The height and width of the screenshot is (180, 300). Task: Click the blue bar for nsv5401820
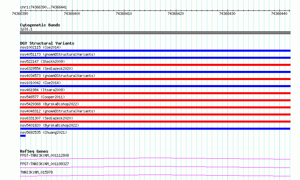tap(155, 129)
